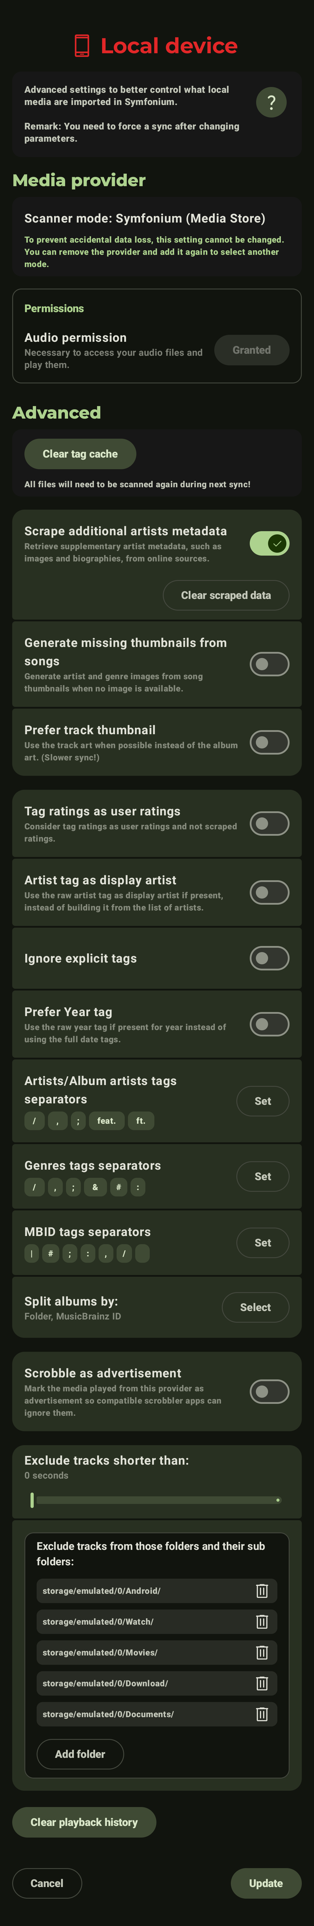Enable Generate missing thumbnails from songs

pyautogui.click(x=269, y=664)
